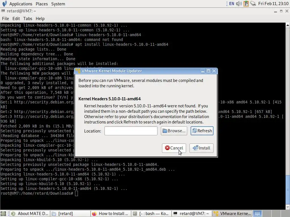
Task: Maximize the terminal window
Action: pyautogui.click(x=281, y=11)
